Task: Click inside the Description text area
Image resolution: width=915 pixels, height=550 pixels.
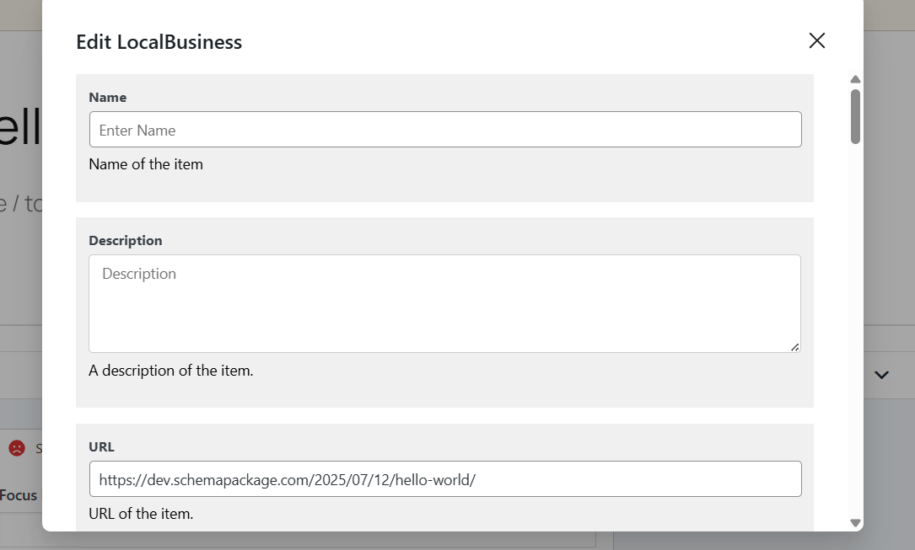Action: point(444,303)
